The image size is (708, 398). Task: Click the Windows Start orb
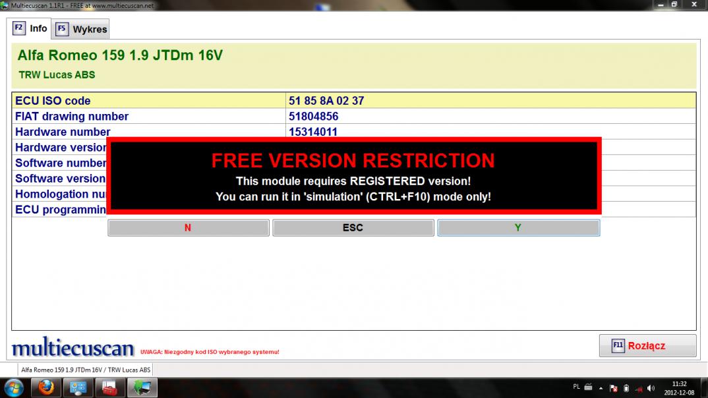click(14, 388)
